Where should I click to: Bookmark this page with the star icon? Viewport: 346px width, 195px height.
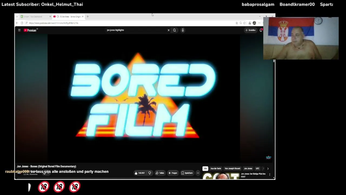click(245, 23)
